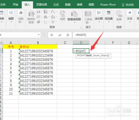Expand the 插图 dropdown arrow

[x=11, y=22]
